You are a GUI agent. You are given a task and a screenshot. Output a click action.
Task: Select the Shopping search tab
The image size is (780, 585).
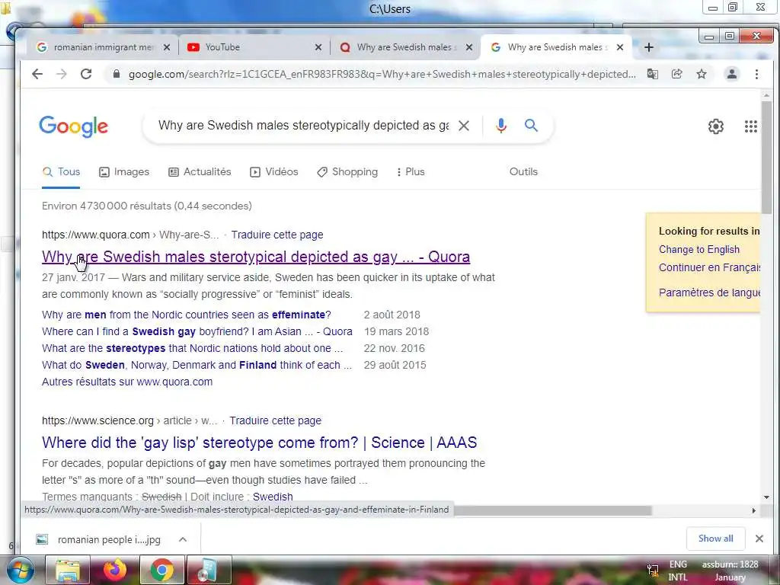coord(347,172)
